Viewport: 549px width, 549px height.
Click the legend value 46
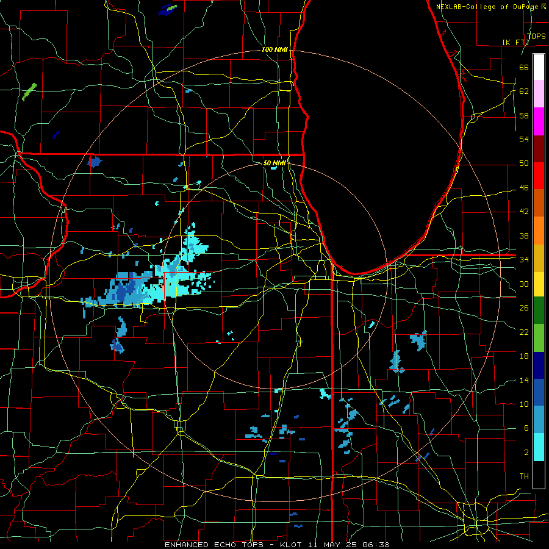(x=524, y=188)
